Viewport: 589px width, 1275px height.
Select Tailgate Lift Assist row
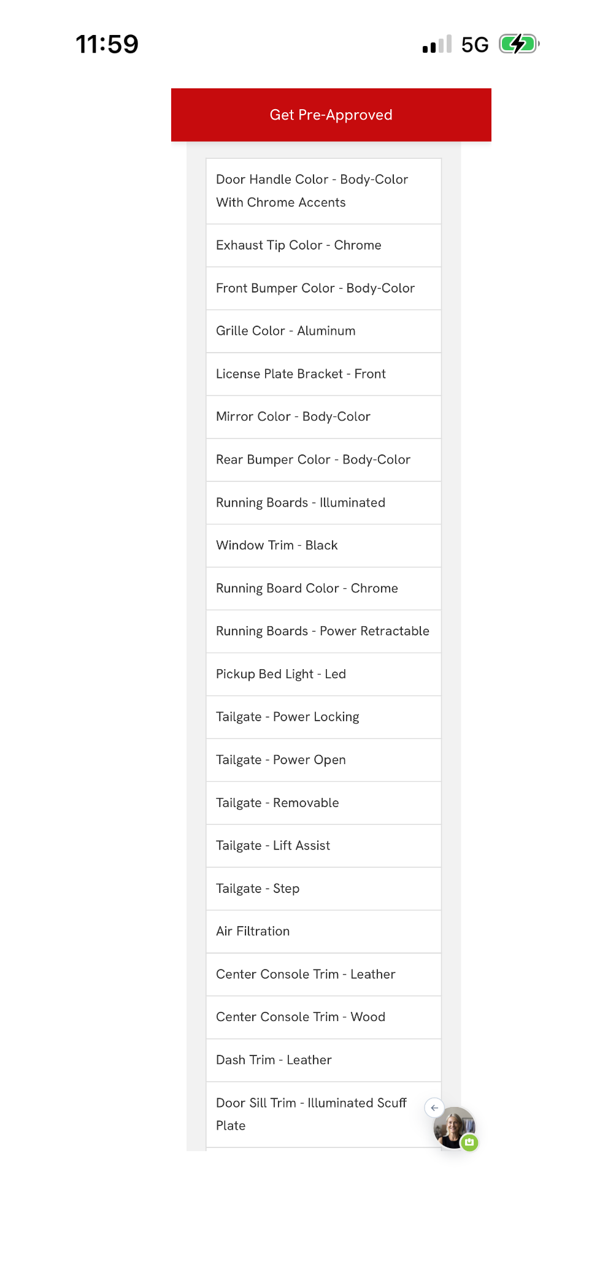323,846
